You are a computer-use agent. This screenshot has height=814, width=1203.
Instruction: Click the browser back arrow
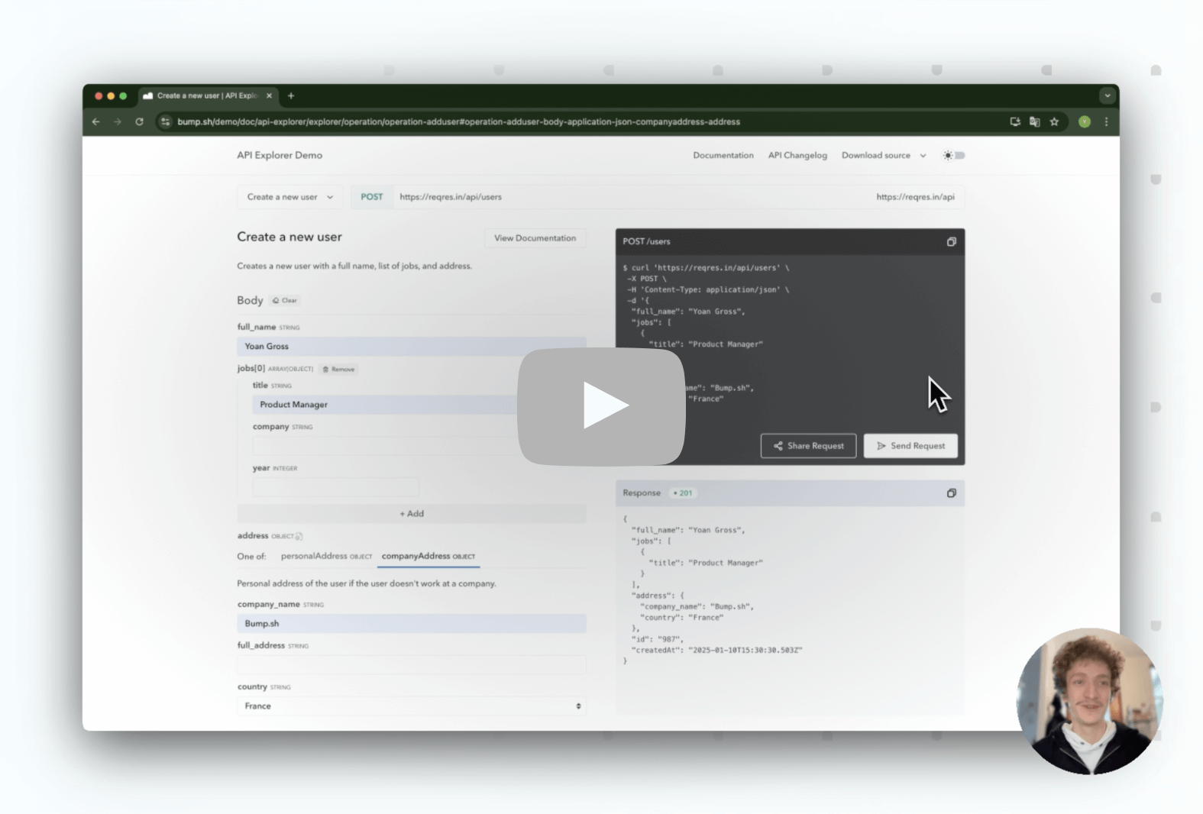click(x=96, y=121)
